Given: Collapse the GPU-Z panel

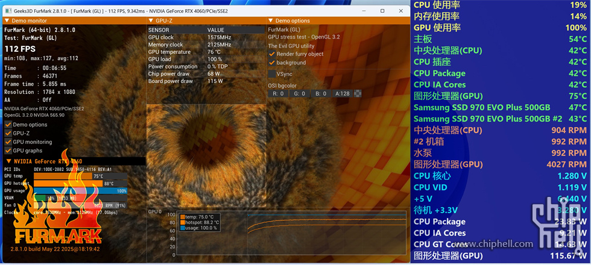Looking at the screenshot, I should 150,20.
